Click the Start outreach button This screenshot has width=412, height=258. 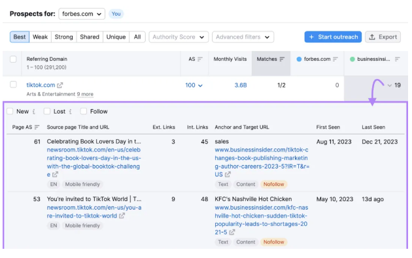pos(333,37)
